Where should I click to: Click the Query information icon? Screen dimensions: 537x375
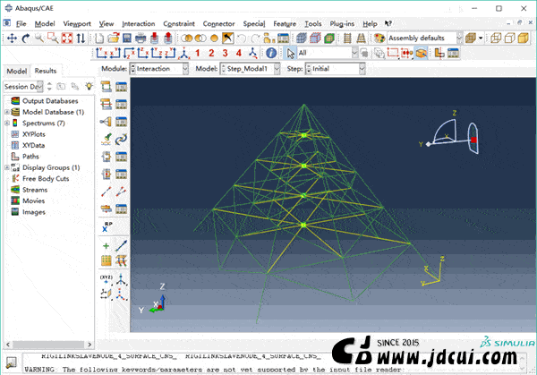click(x=271, y=53)
